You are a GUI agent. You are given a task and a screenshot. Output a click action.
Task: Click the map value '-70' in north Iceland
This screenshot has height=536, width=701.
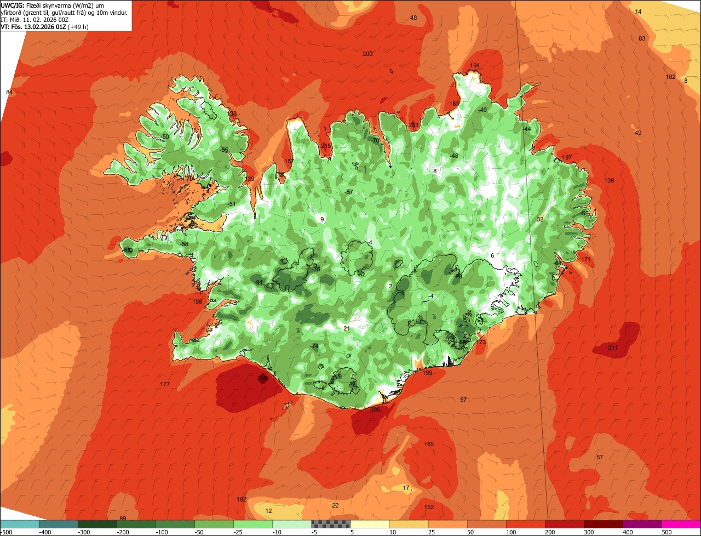coord(375,140)
